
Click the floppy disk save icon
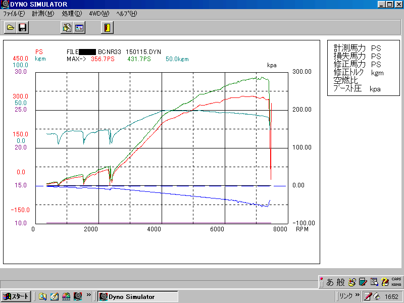22,27
